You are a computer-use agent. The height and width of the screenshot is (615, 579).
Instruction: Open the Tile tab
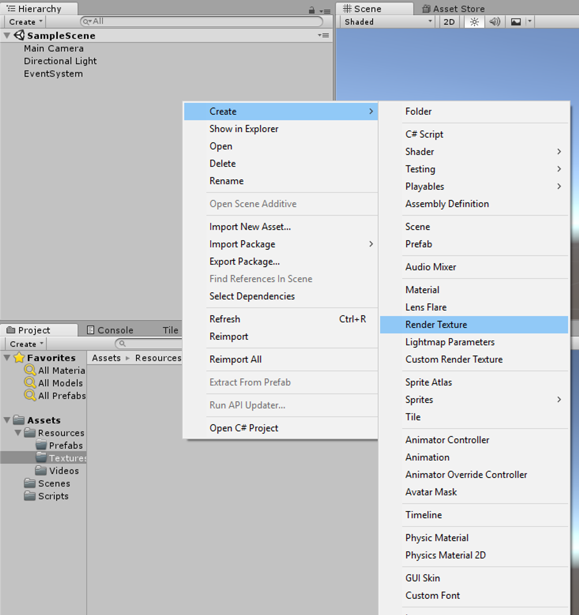coord(170,330)
